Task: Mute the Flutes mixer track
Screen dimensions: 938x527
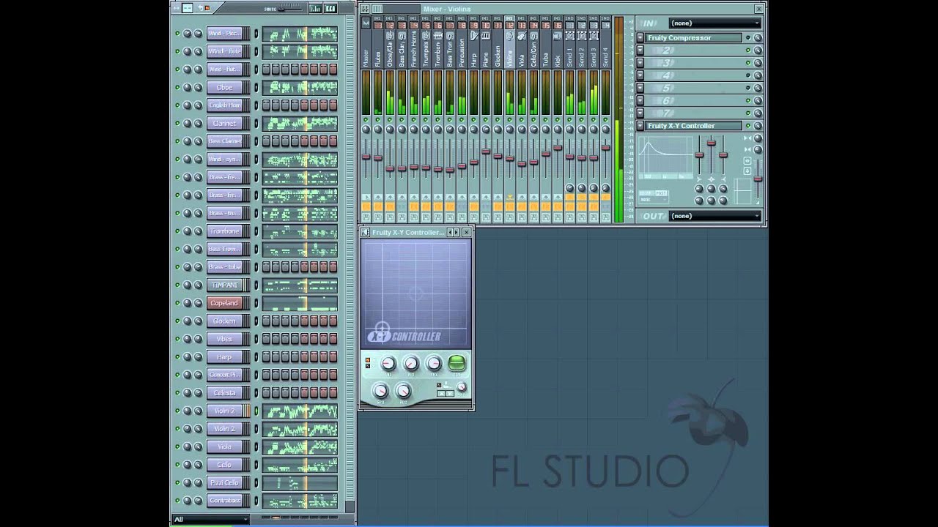Action: [377, 119]
